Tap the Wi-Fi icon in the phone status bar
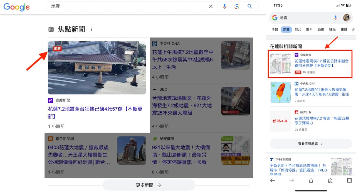 coord(343,5)
